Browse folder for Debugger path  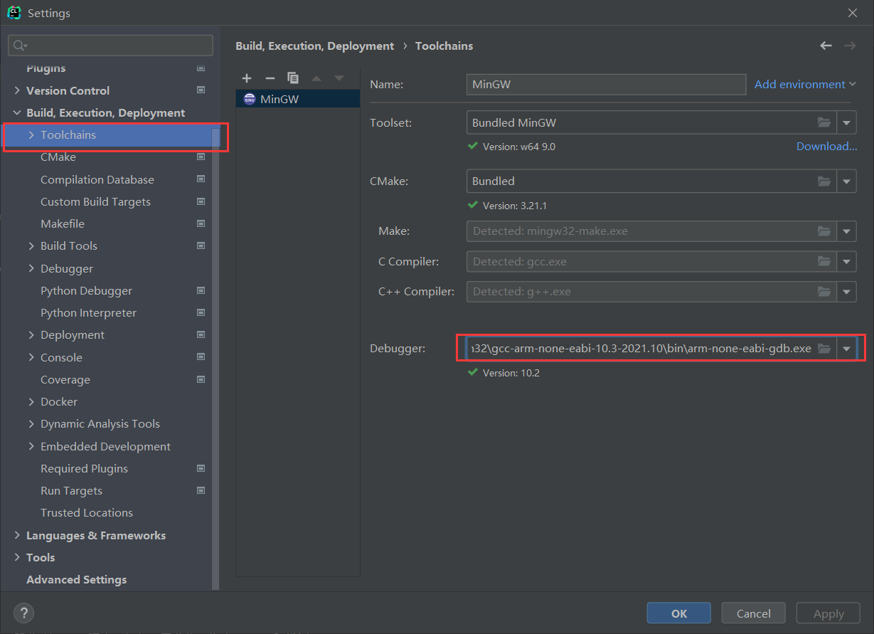[824, 348]
